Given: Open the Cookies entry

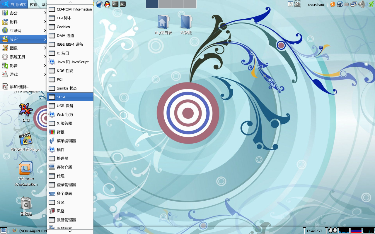Looking at the screenshot, I should [70, 27].
